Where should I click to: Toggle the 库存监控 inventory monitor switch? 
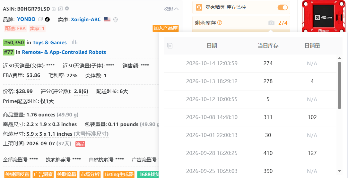[x=283, y=7]
